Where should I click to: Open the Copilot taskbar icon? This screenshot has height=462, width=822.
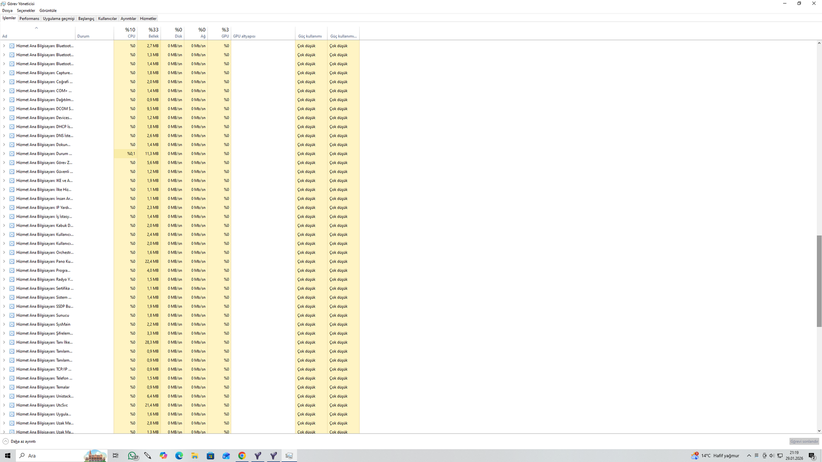tap(163, 456)
